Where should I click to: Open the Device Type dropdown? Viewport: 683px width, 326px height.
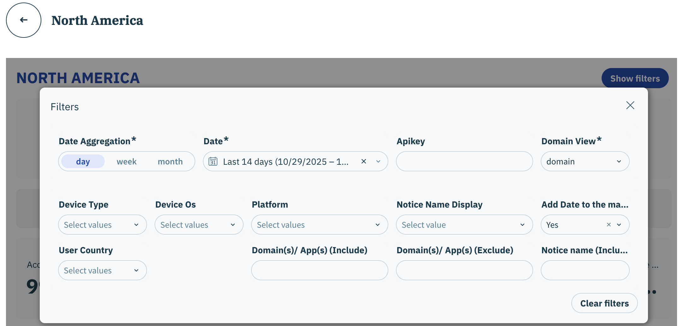102,225
